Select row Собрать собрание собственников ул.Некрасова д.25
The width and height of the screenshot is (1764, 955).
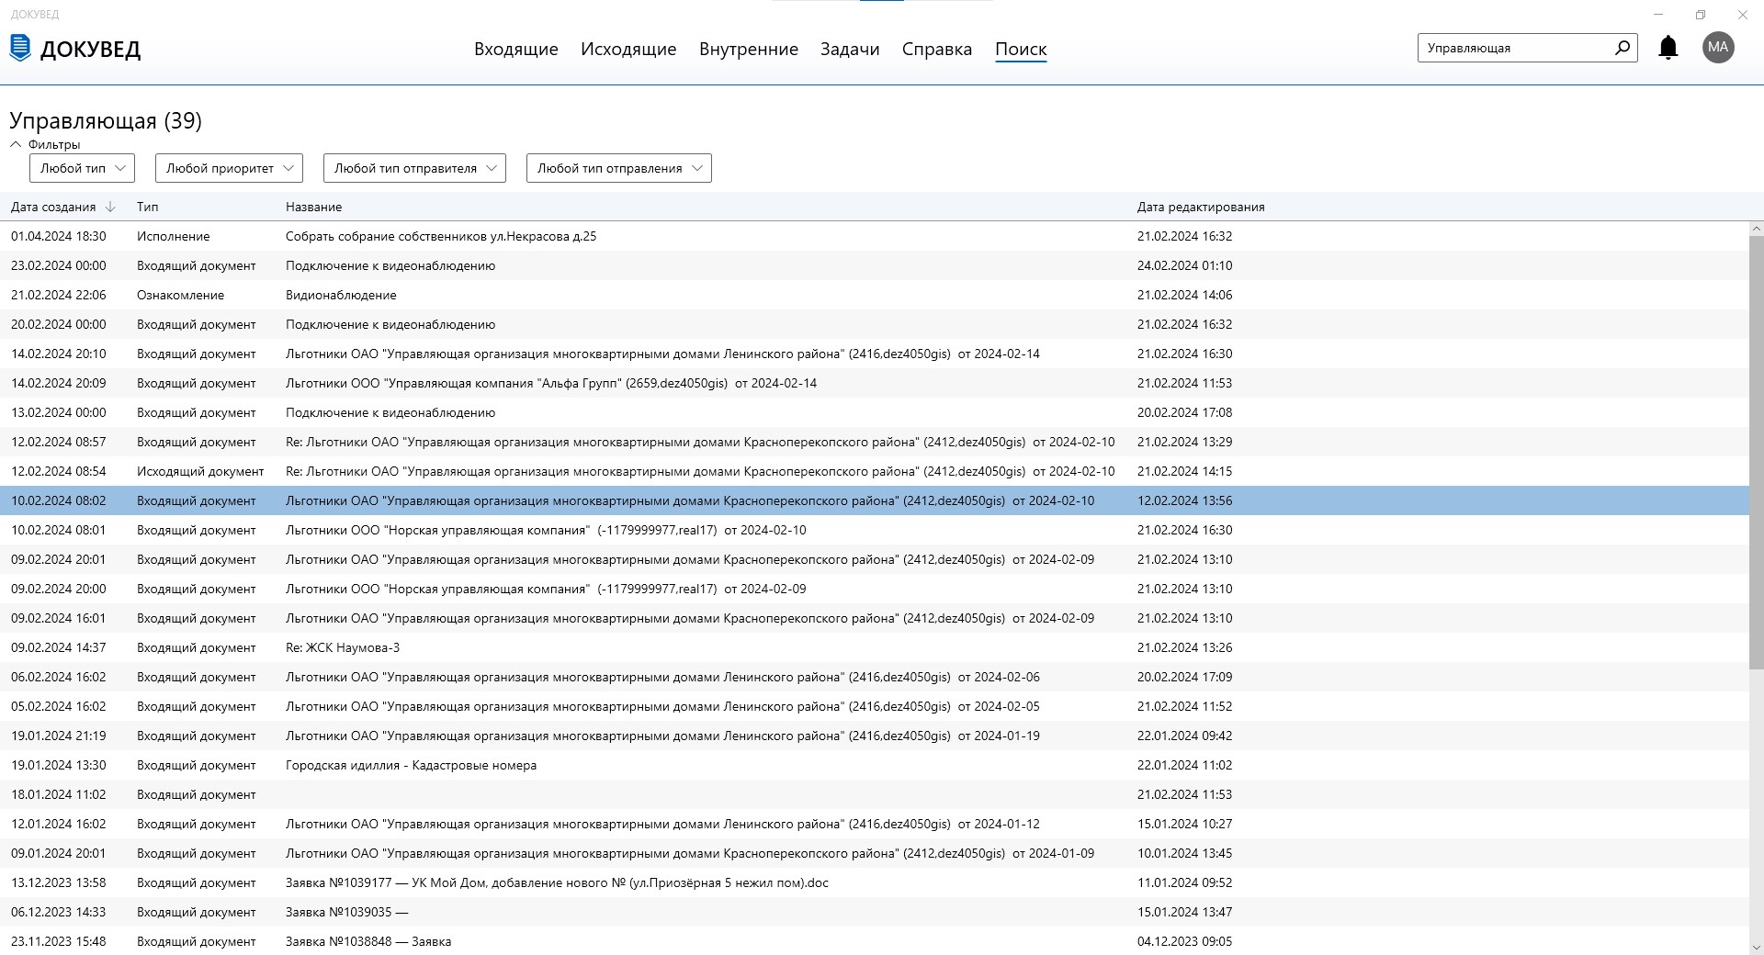point(874,236)
